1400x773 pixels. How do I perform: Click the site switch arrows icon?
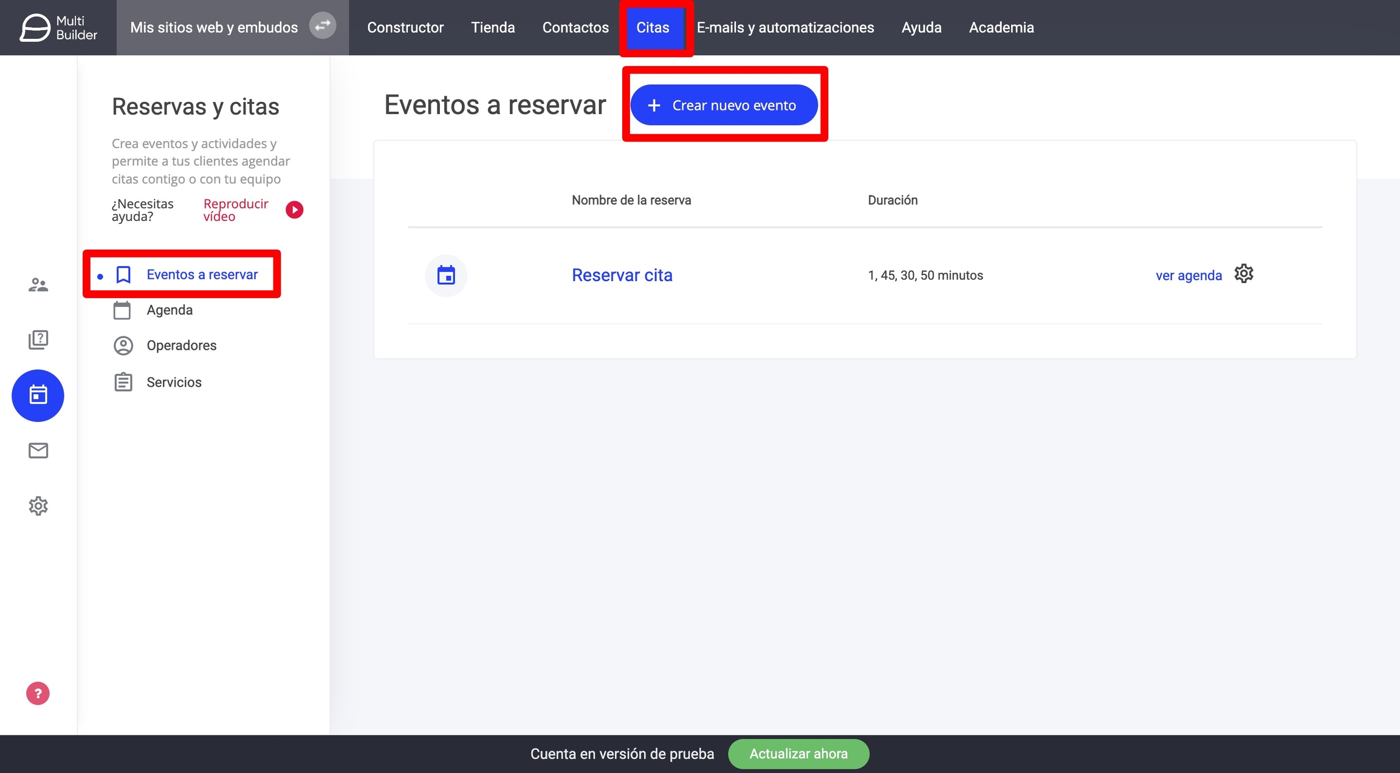(x=323, y=26)
